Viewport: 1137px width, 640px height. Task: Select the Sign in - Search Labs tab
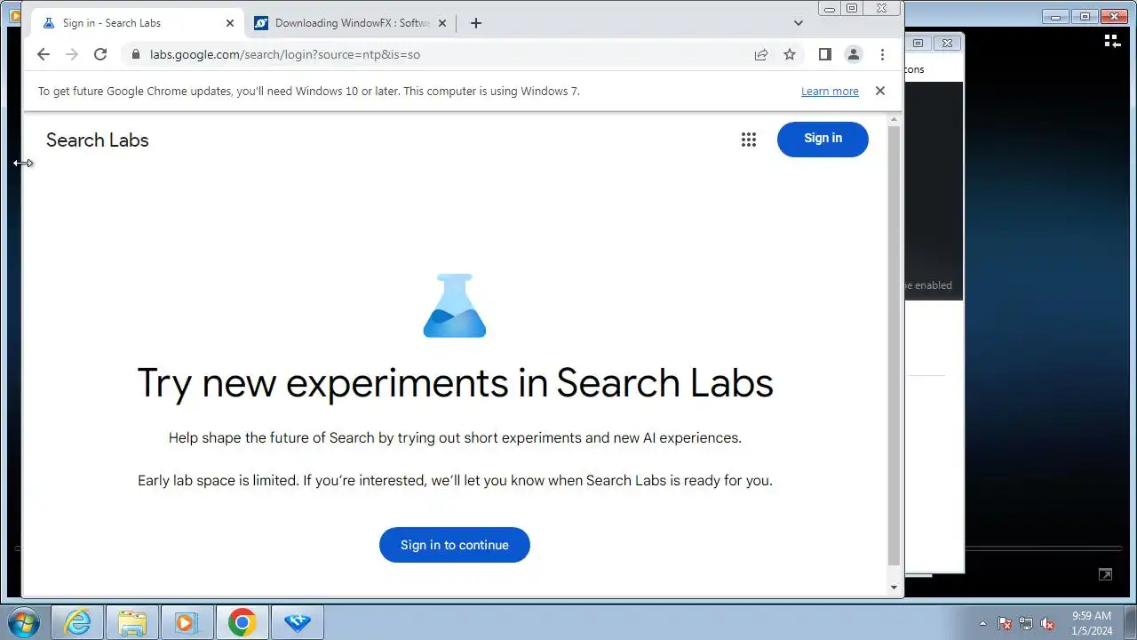139,23
